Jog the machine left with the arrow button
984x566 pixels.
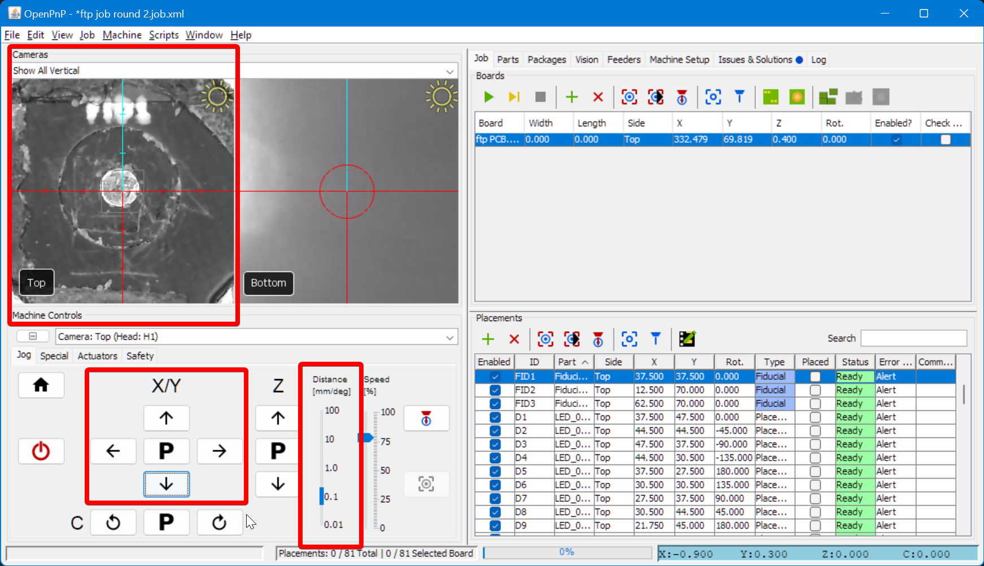113,451
